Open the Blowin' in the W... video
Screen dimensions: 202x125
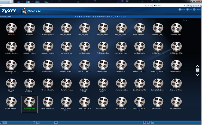click(x=48, y=85)
